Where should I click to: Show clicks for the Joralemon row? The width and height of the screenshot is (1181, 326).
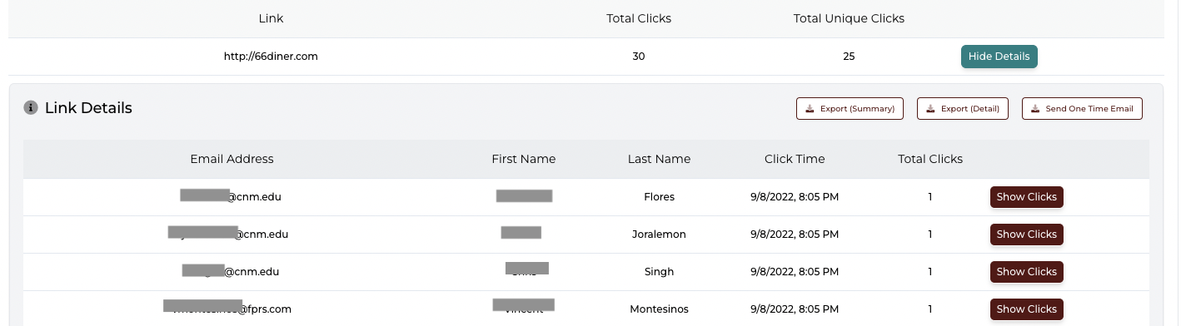(x=1026, y=235)
